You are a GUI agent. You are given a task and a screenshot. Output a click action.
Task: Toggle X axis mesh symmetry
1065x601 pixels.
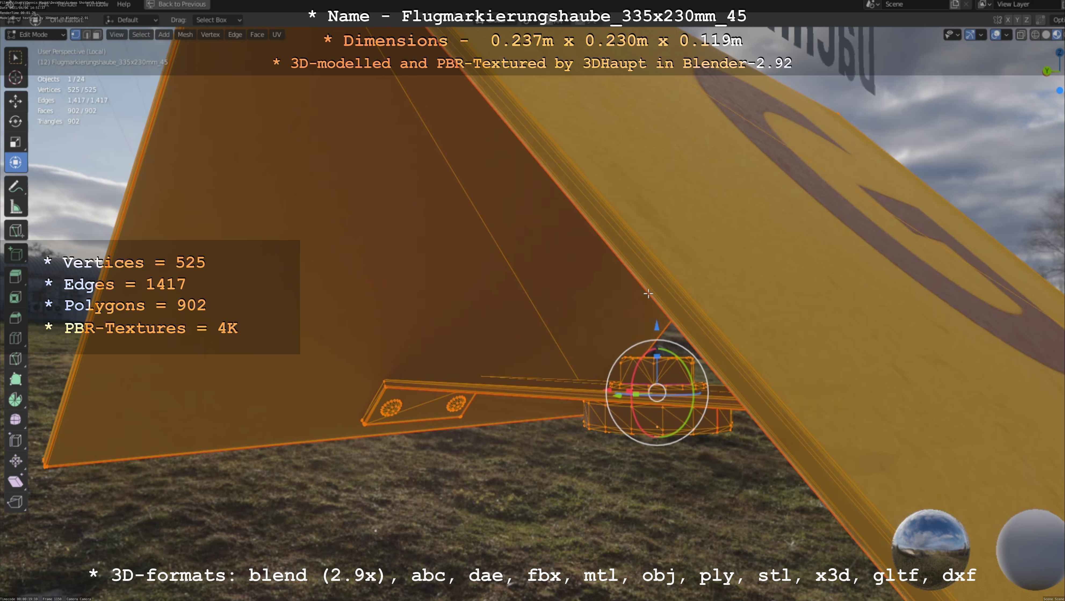(1008, 20)
